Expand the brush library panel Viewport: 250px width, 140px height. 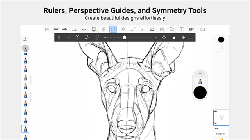[25, 39]
